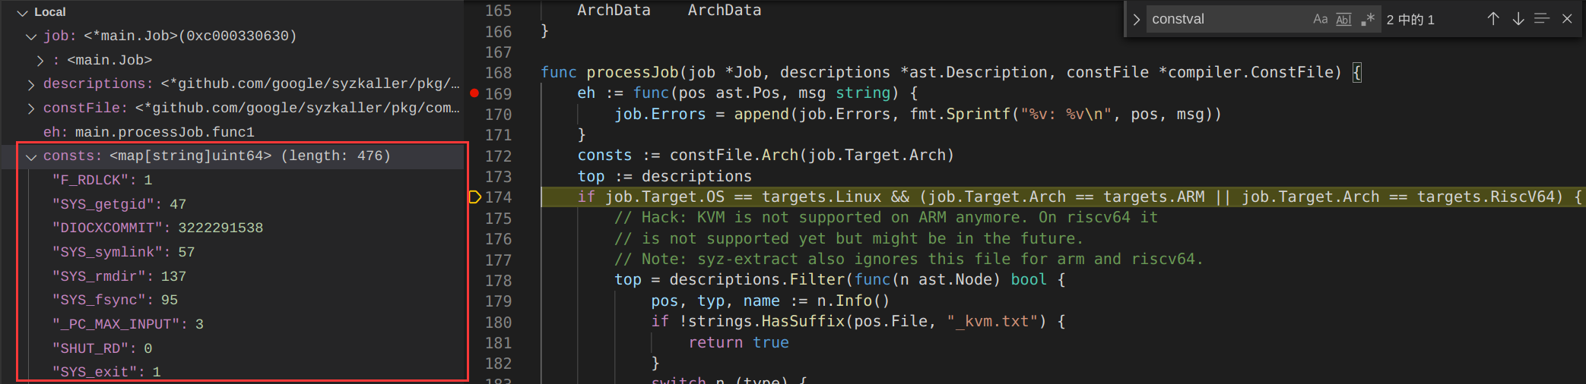This screenshot has width=1586, height=384.
Task: Expand the nested main.Job struct
Action: pos(40,60)
